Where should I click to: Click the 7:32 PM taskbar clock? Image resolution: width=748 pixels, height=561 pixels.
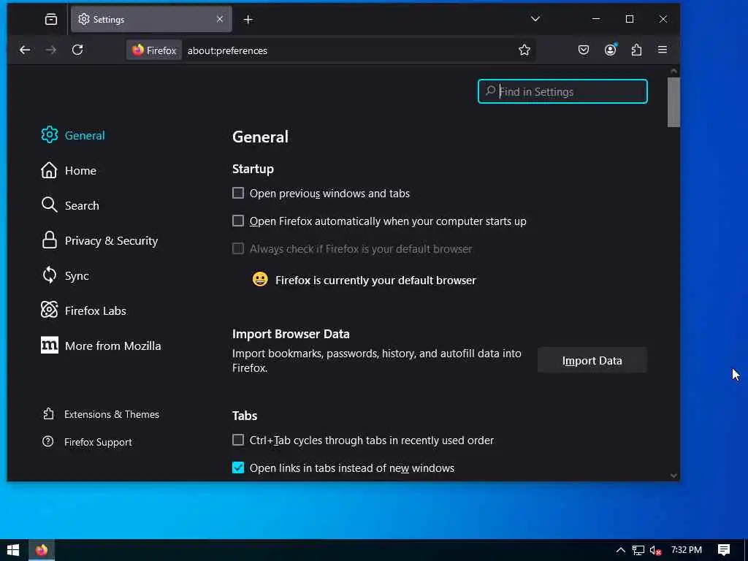[x=687, y=550]
